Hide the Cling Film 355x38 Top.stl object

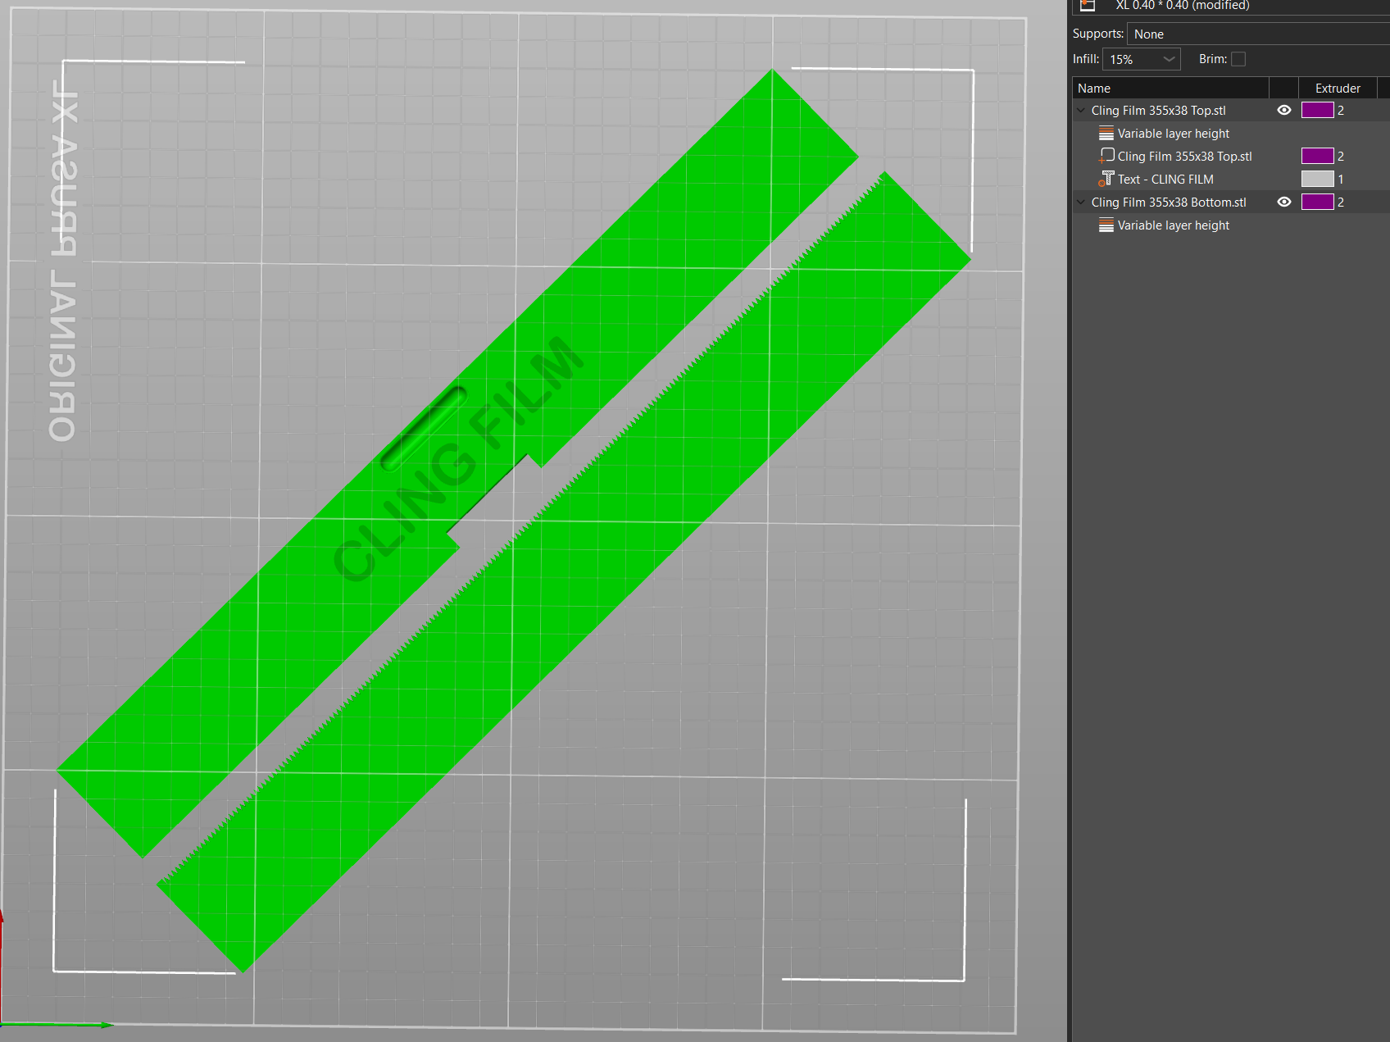[x=1284, y=110]
